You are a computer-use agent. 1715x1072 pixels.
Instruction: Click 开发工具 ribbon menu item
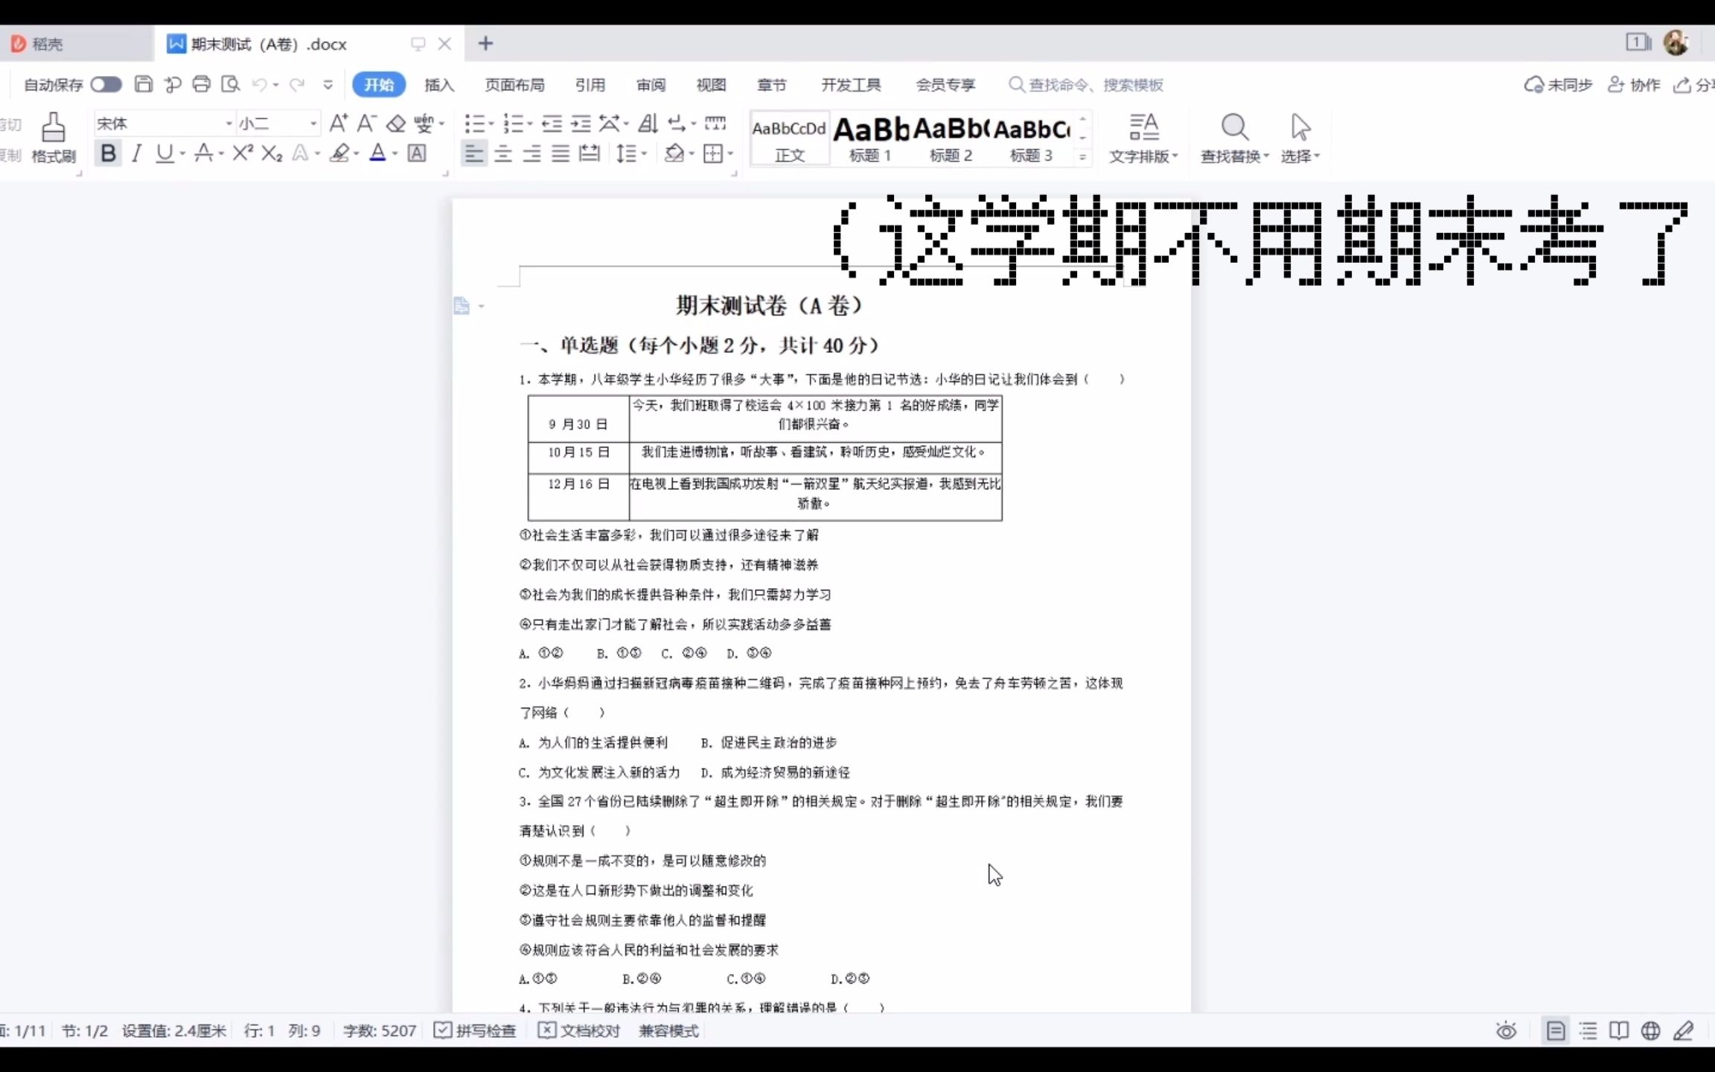(x=849, y=85)
